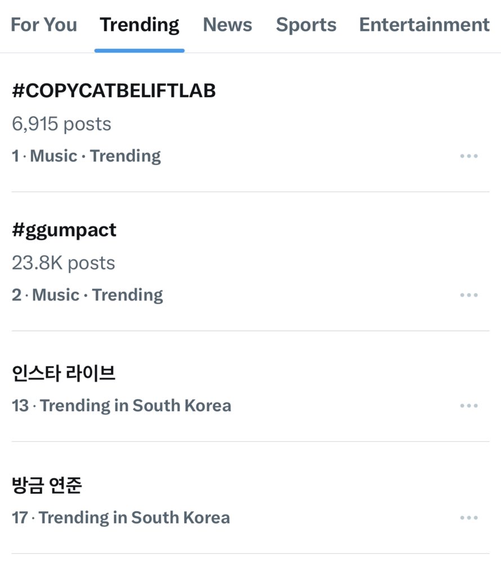View the 인스타 라이브 trending topic

[64, 373]
